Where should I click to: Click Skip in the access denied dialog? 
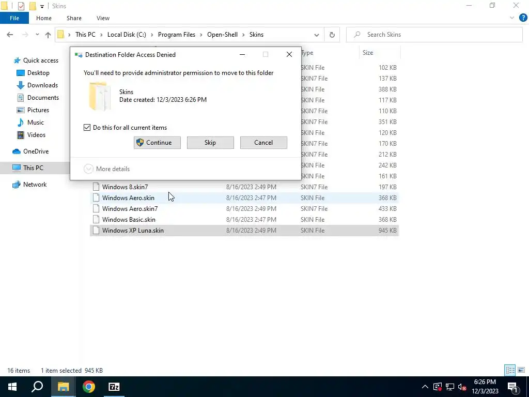(210, 143)
